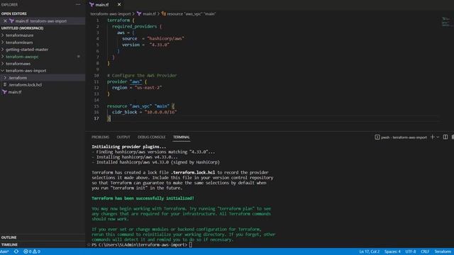This screenshot has width=454, height=255.
Task: Click main.tf breadcrumb segment
Action: 149,13
